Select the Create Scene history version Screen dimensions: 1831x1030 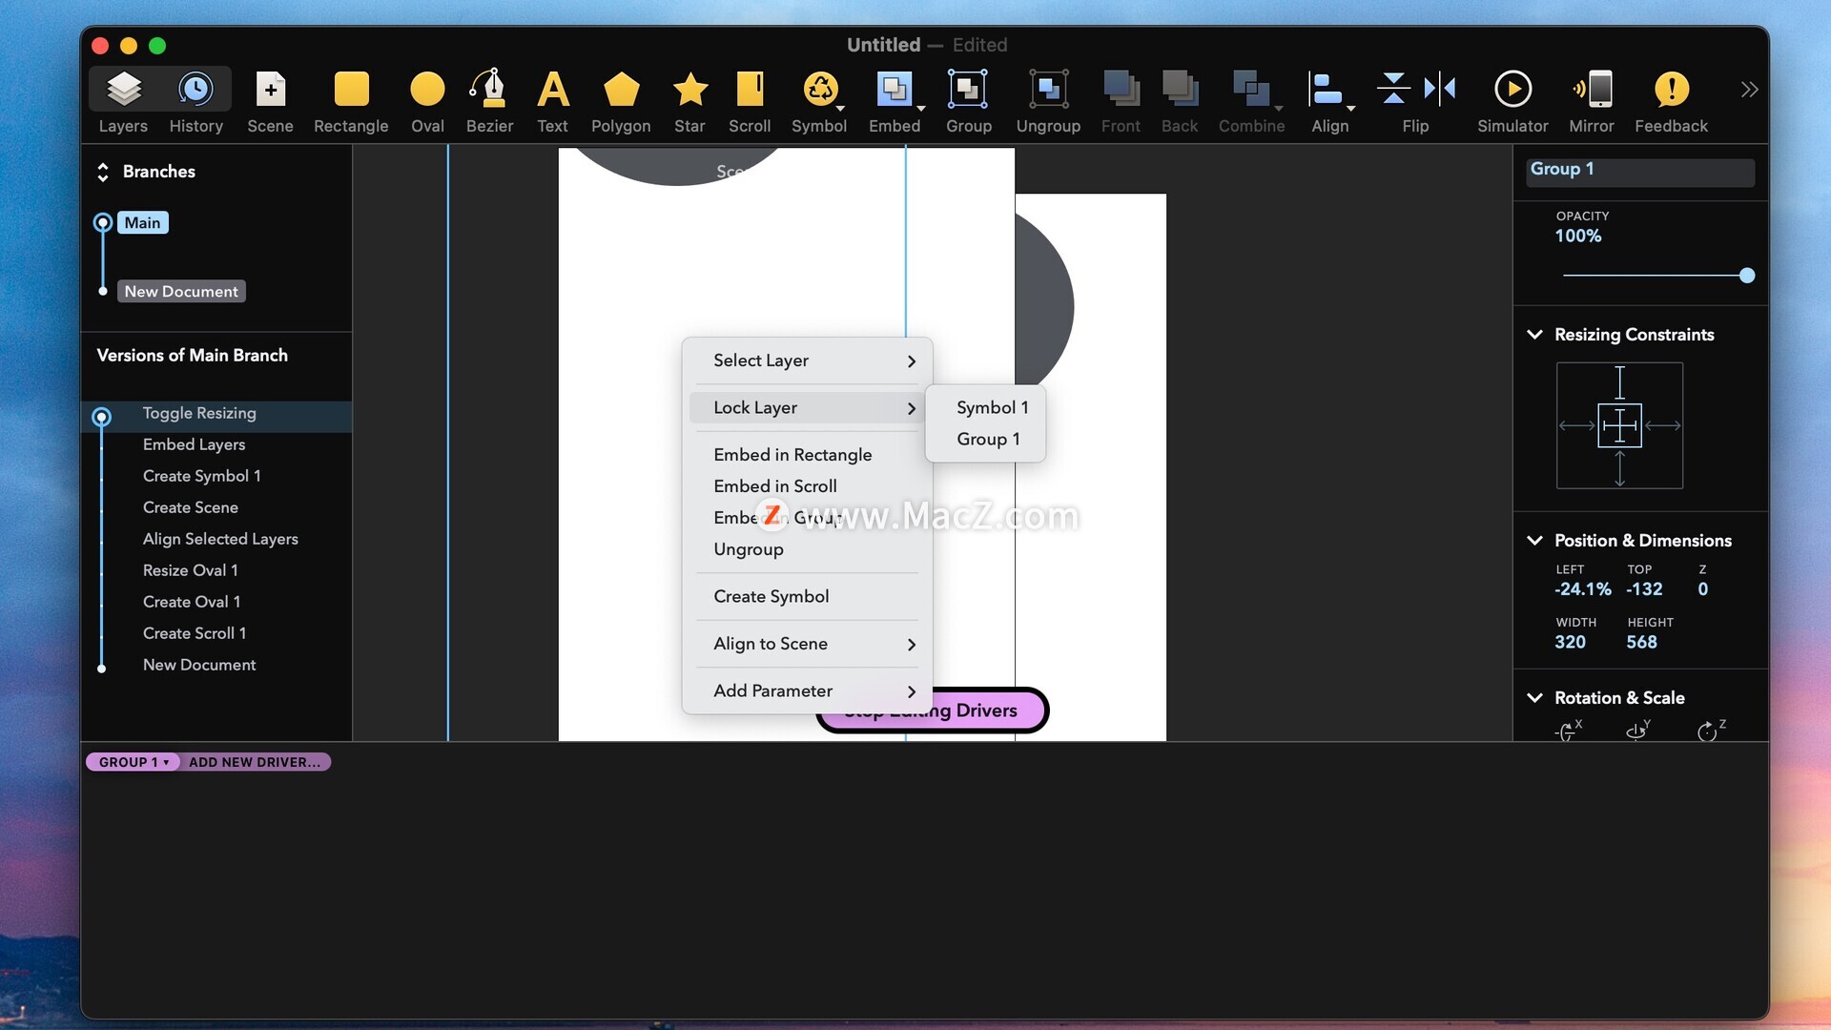(191, 507)
